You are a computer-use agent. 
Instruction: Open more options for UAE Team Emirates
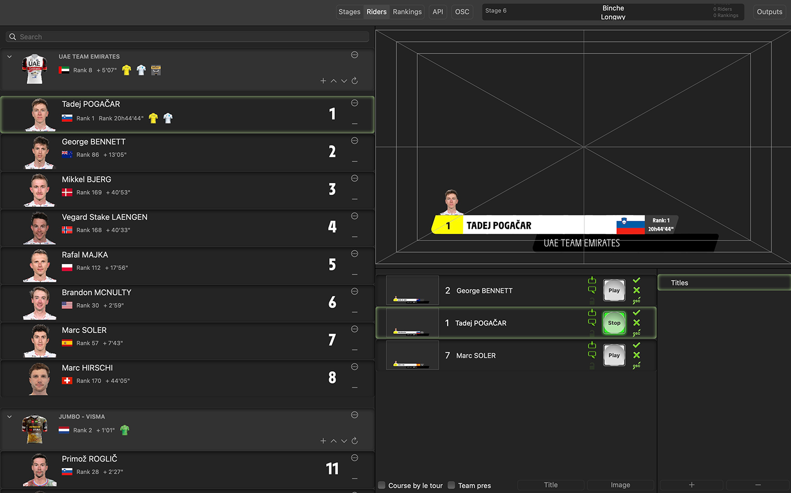click(354, 55)
